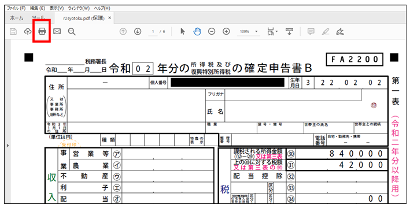This screenshot has height=208, width=410.
Task: Open the 表示(V) menu
Action: click(x=57, y=8)
